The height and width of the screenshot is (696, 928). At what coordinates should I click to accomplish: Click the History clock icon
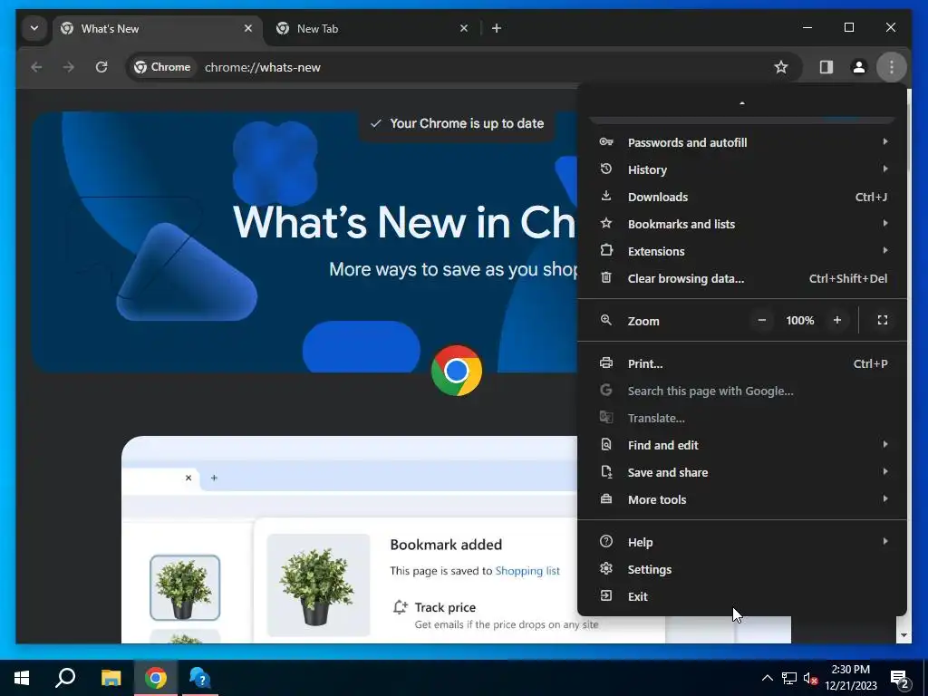point(606,169)
